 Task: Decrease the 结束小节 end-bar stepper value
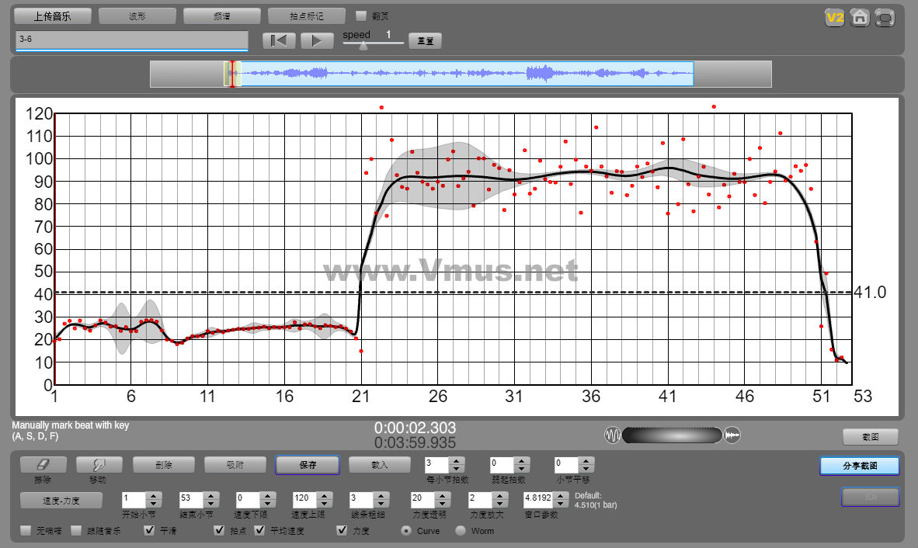(x=210, y=504)
